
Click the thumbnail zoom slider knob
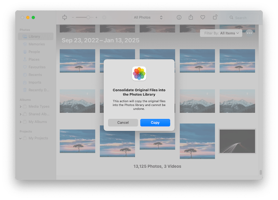coord(88,17)
